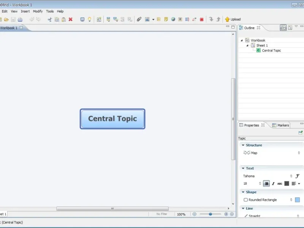
Task: Insert hyperlink with globe icon
Action: [x=173, y=19]
